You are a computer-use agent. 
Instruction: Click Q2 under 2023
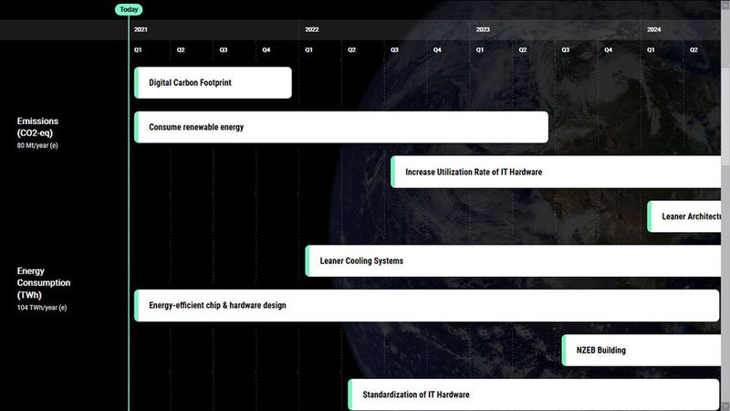[523, 50]
